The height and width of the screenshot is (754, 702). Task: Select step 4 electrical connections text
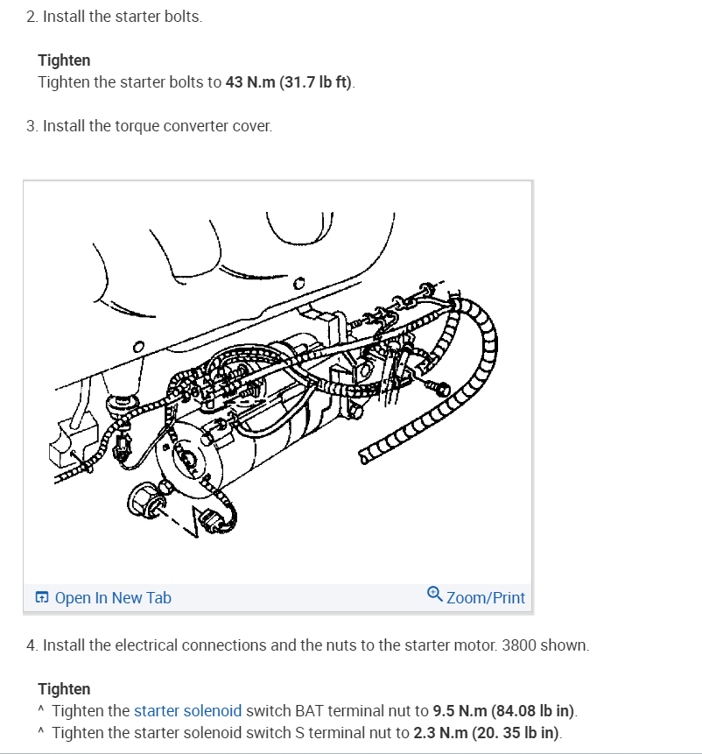click(307, 645)
